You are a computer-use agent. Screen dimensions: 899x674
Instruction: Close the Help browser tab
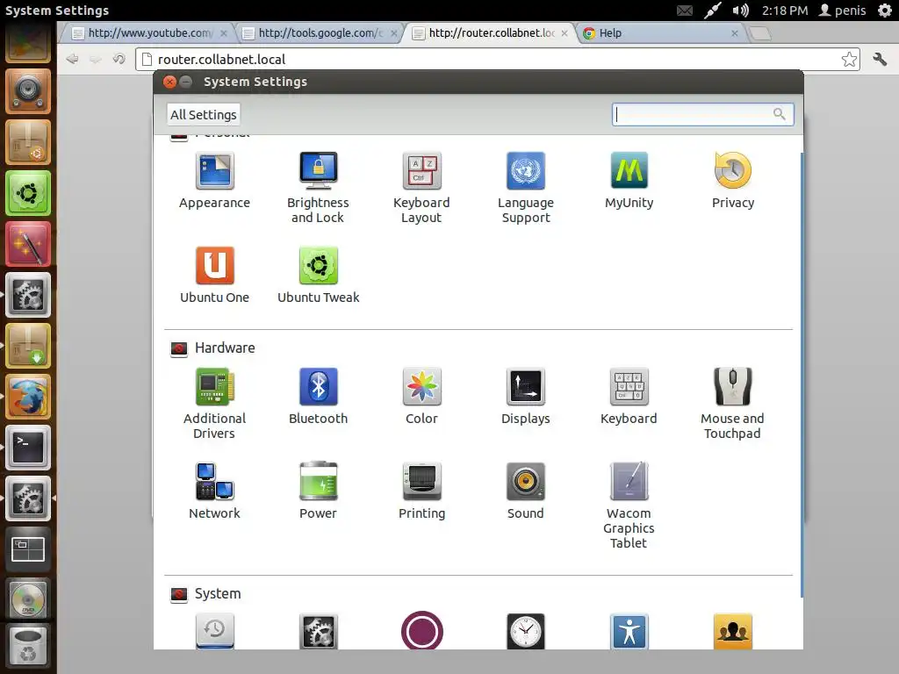(735, 33)
